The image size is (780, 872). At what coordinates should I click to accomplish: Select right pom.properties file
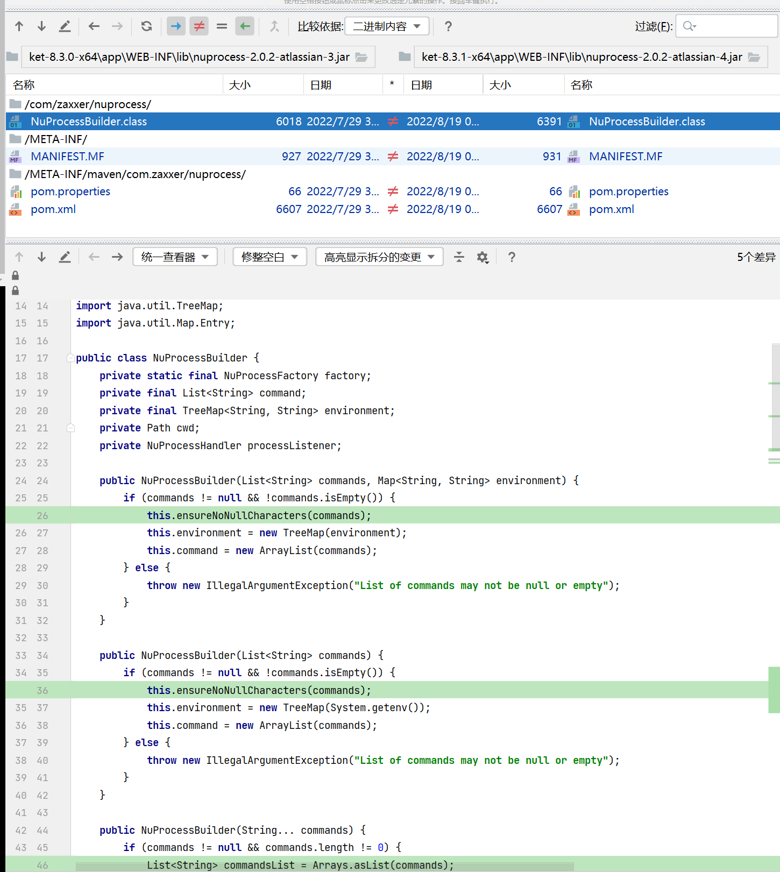629,192
